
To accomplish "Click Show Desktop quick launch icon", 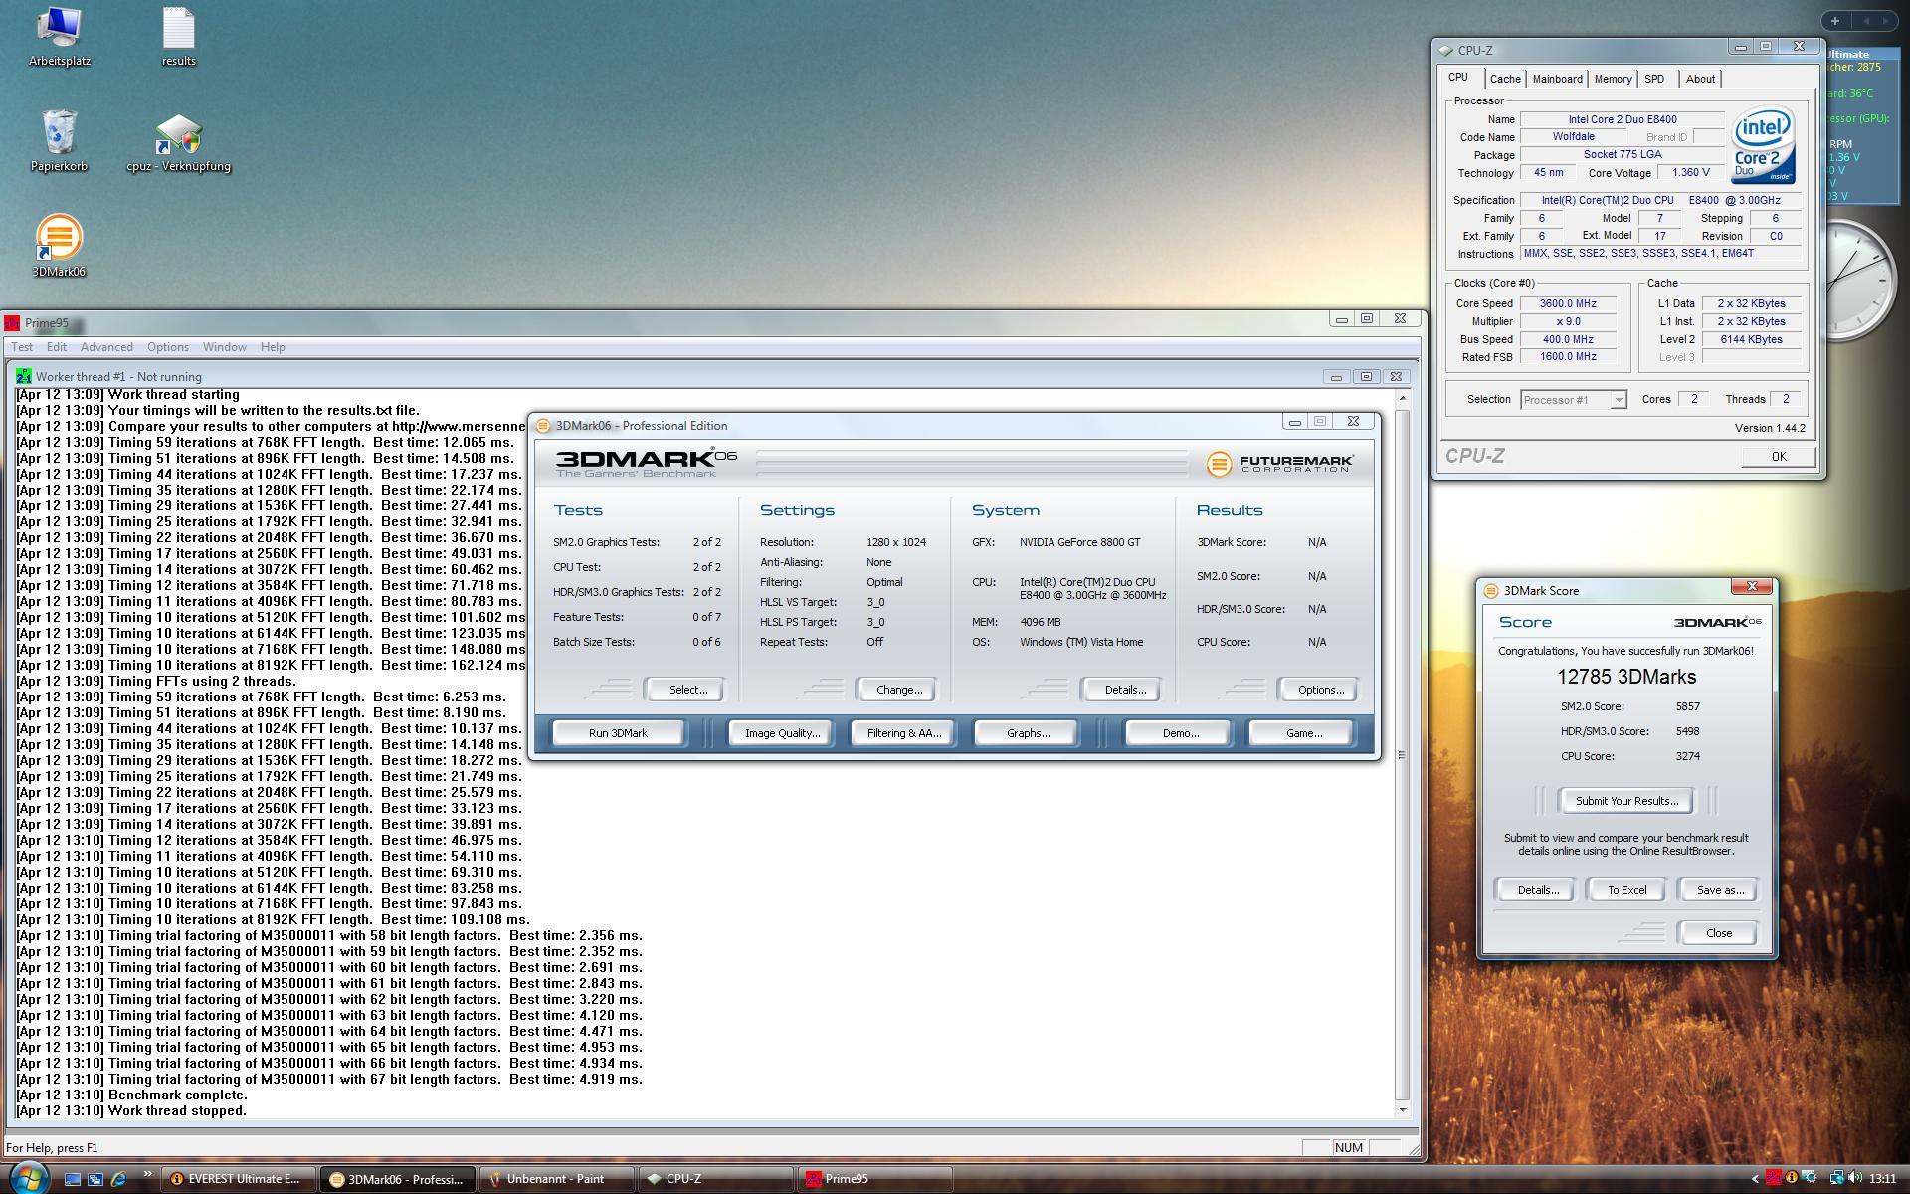I will (73, 1179).
